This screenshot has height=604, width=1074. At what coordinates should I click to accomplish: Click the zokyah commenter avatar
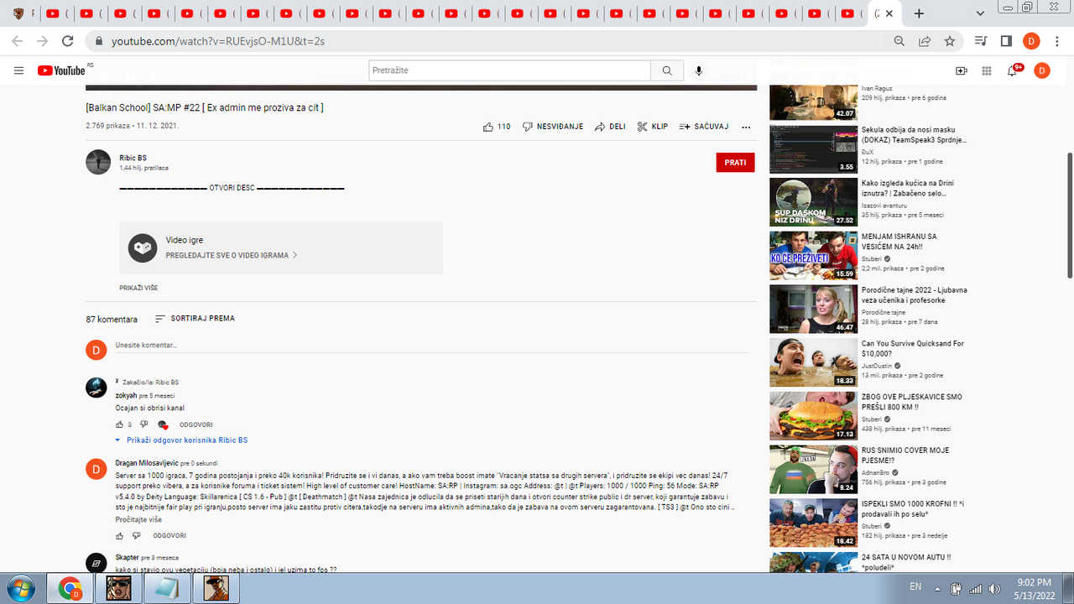point(96,388)
